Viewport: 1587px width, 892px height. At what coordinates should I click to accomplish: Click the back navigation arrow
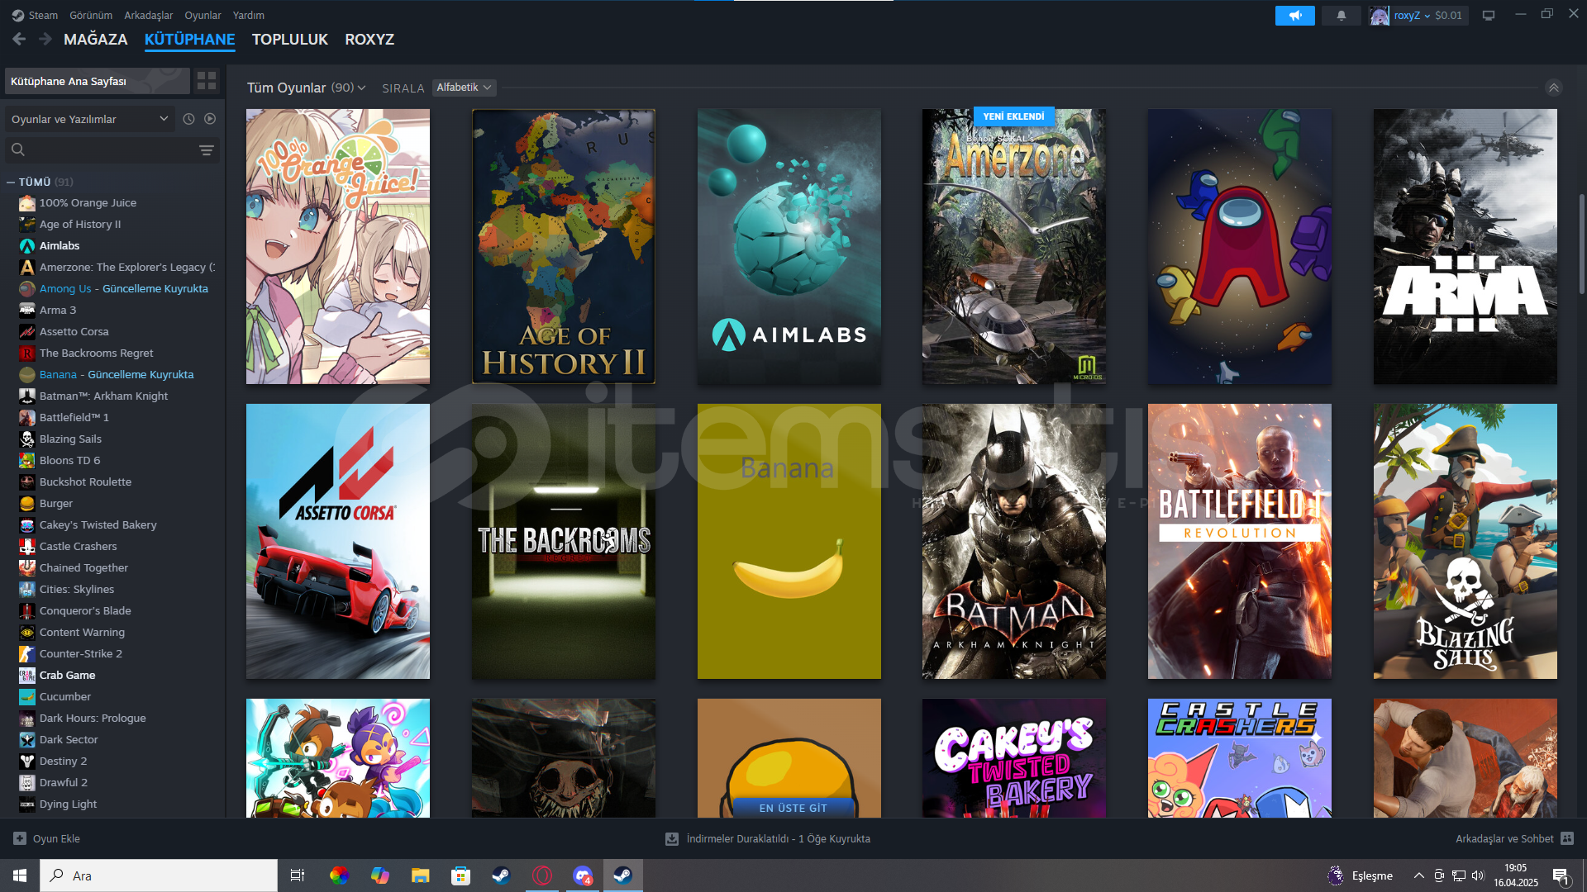19,39
